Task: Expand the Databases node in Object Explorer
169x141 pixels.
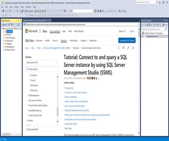Action: point(4,32)
